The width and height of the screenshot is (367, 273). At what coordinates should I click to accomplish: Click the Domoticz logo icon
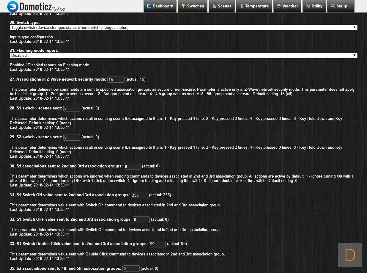click(12, 6)
